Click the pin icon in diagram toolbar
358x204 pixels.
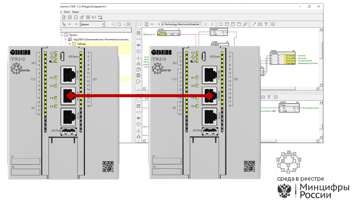tap(245, 24)
